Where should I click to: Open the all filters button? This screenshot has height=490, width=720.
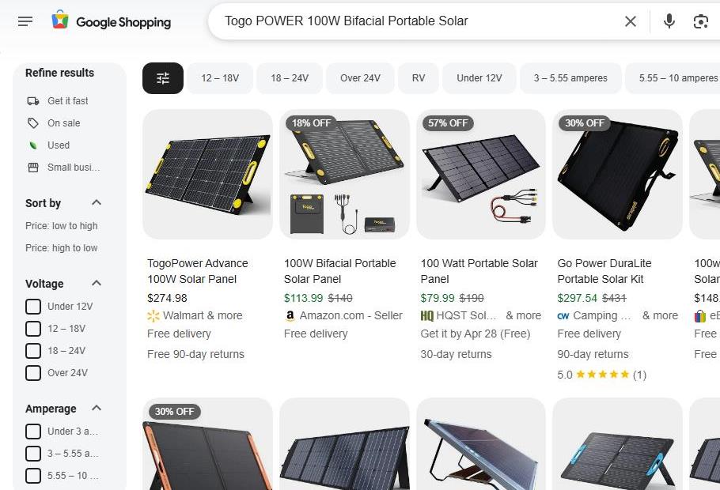click(x=163, y=78)
